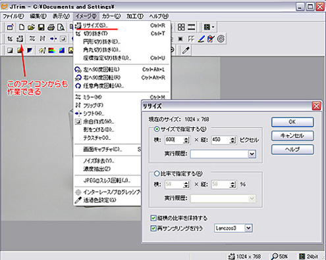Screen dimensions: 326x260
Task: Toggle 縦横の比率を保持する checkbox
Action: tap(153, 218)
